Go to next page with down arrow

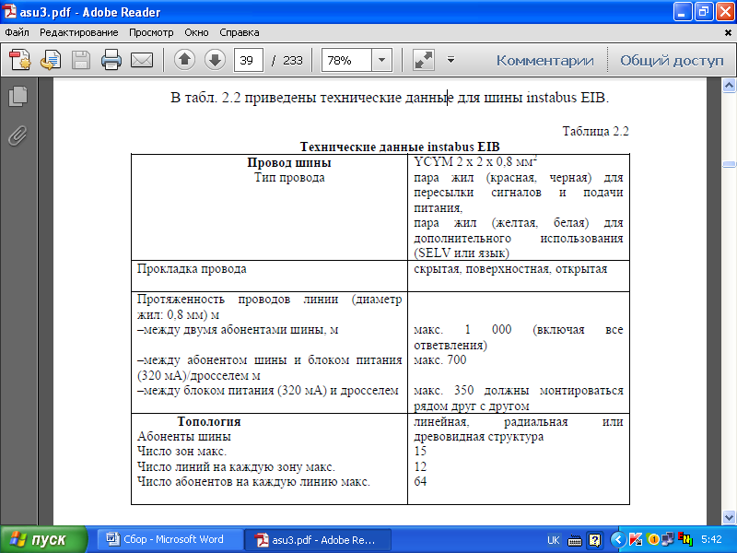point(216,60)
